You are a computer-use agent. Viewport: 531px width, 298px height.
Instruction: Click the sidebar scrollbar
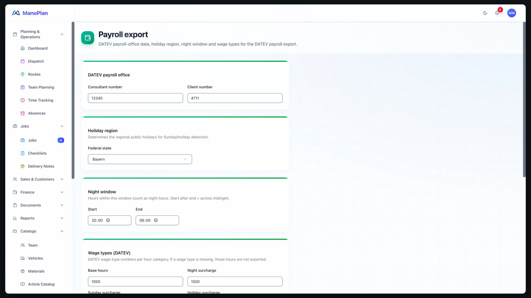coord(73,100)
